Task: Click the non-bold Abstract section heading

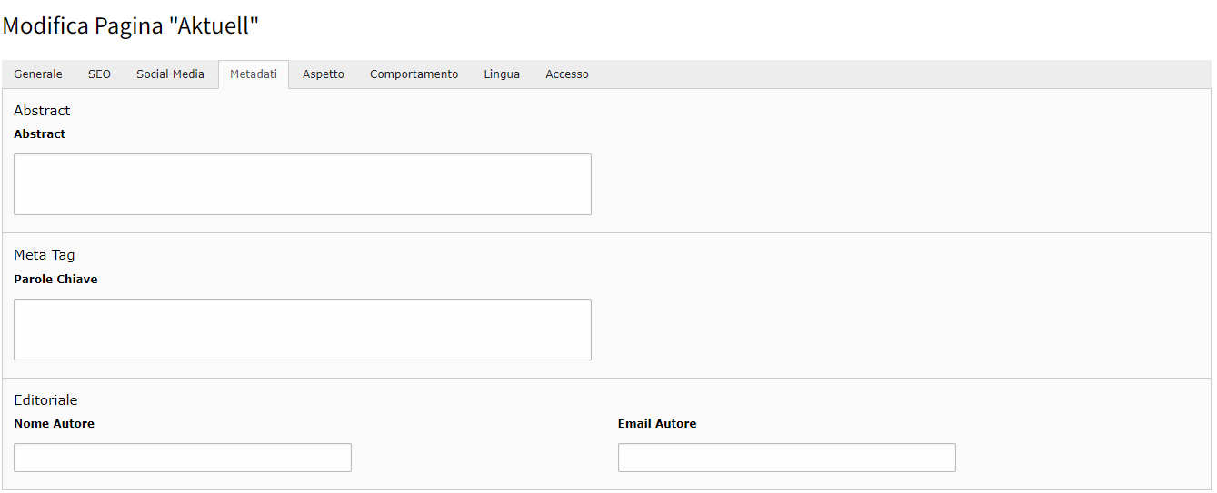Action: tap(42, 111)
